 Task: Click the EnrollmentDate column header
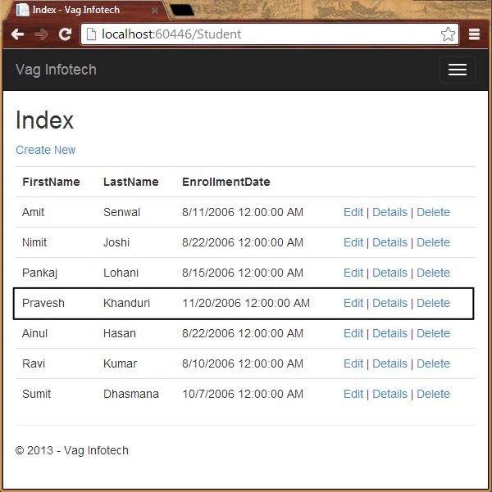(226, 182)
